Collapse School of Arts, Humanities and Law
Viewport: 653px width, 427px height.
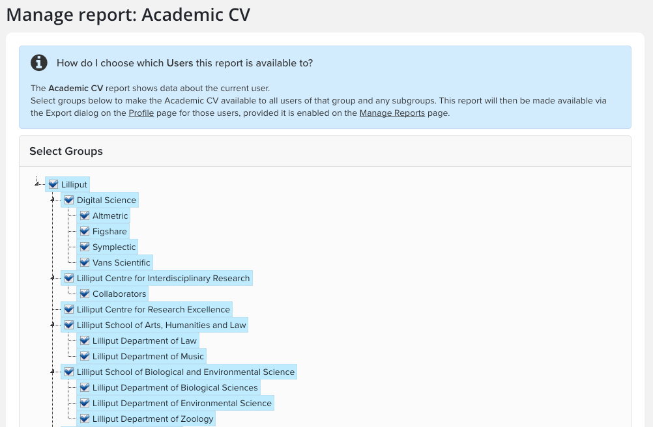pos(53,325)
